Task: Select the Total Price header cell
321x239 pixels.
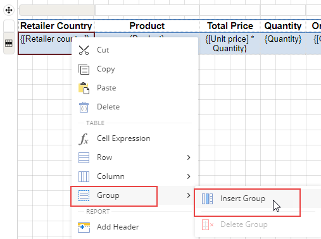Action: point(230,26)
